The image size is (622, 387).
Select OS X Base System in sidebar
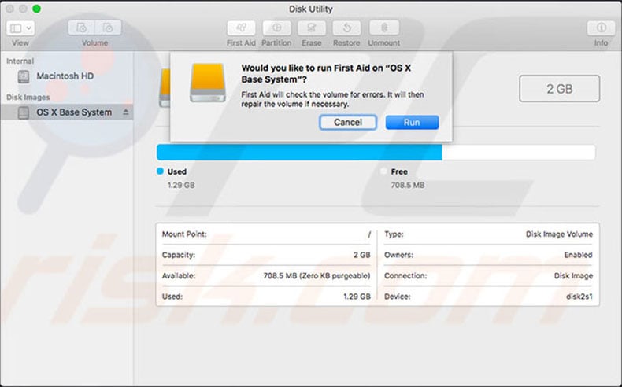click(67, 112)
